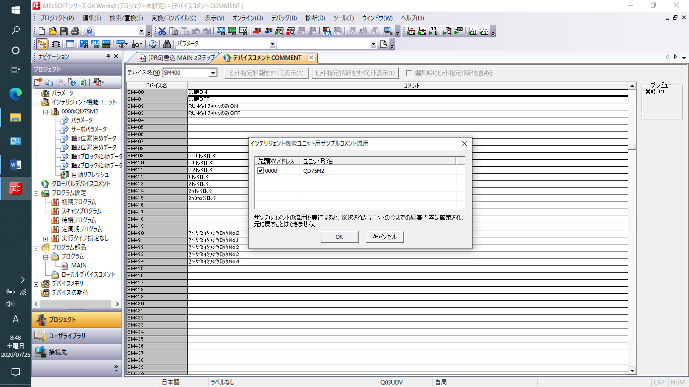
Task: Click the property info icon in the project panel
Action: [x=72, y=82]
